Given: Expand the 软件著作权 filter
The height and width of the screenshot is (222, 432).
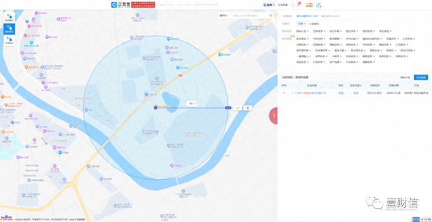Looking at the screenshot, I should (x=304, y=51).
